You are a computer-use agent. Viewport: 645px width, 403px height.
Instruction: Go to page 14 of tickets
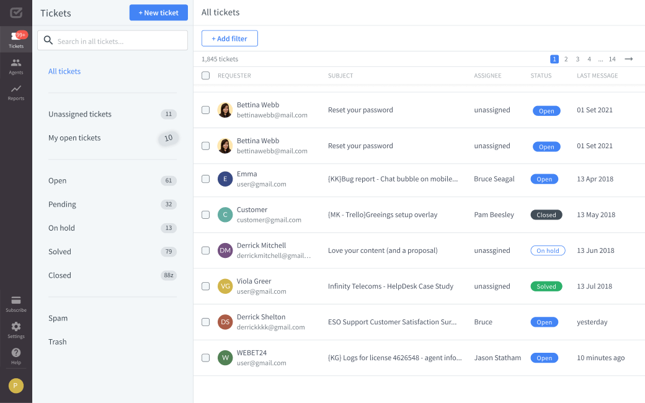pos(612,59)
